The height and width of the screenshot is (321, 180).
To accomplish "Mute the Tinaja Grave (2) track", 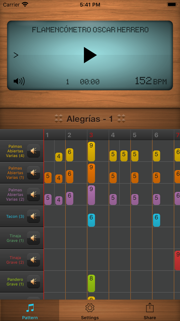I will tap(33, 260).
